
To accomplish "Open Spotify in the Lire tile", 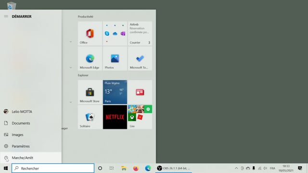I will click(x=148, y=109).
